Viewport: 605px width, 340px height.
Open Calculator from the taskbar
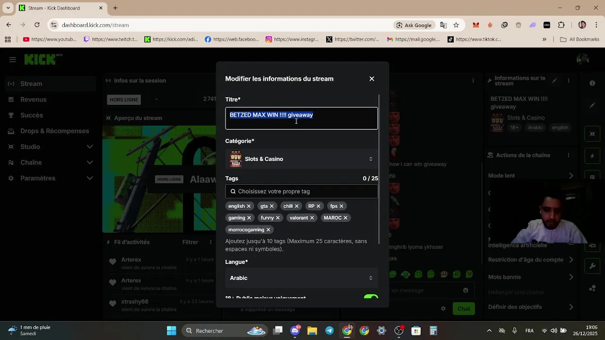point(433,331)
